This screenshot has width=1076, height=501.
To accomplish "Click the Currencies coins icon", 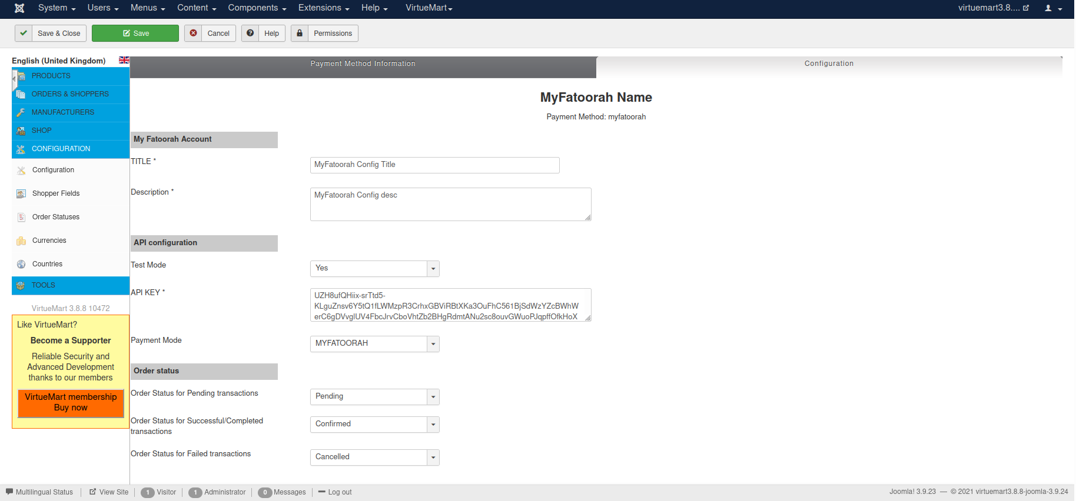I will tap(21, 241).
